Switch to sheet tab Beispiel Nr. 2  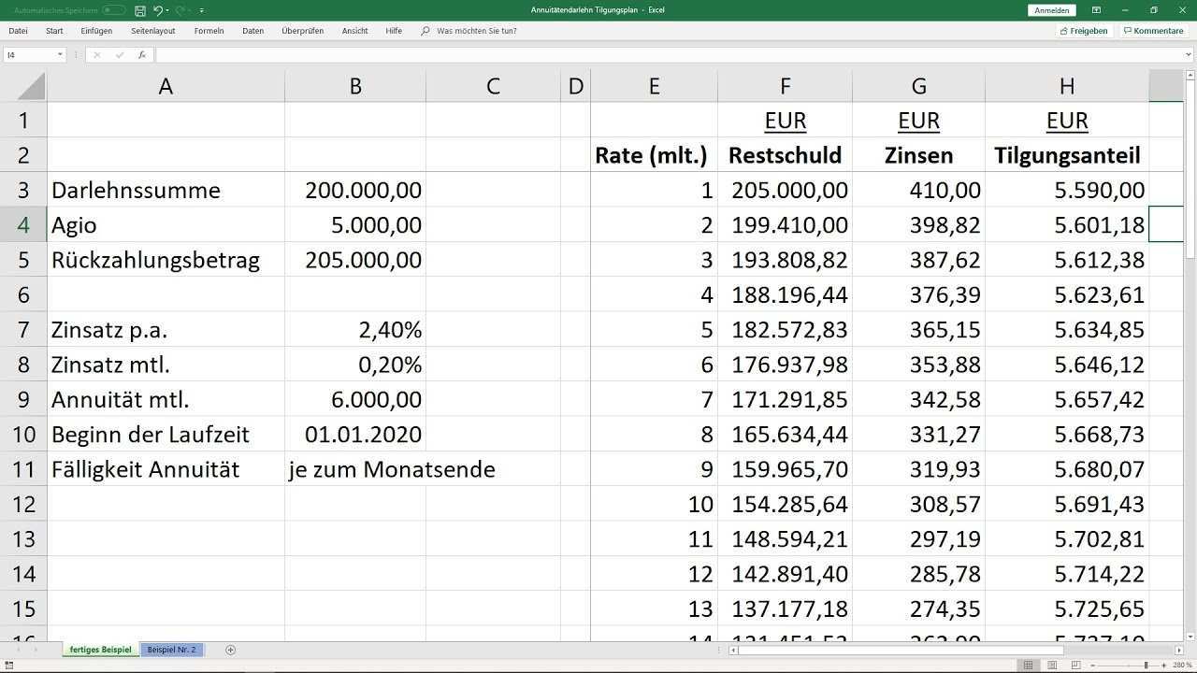[171, 650]
